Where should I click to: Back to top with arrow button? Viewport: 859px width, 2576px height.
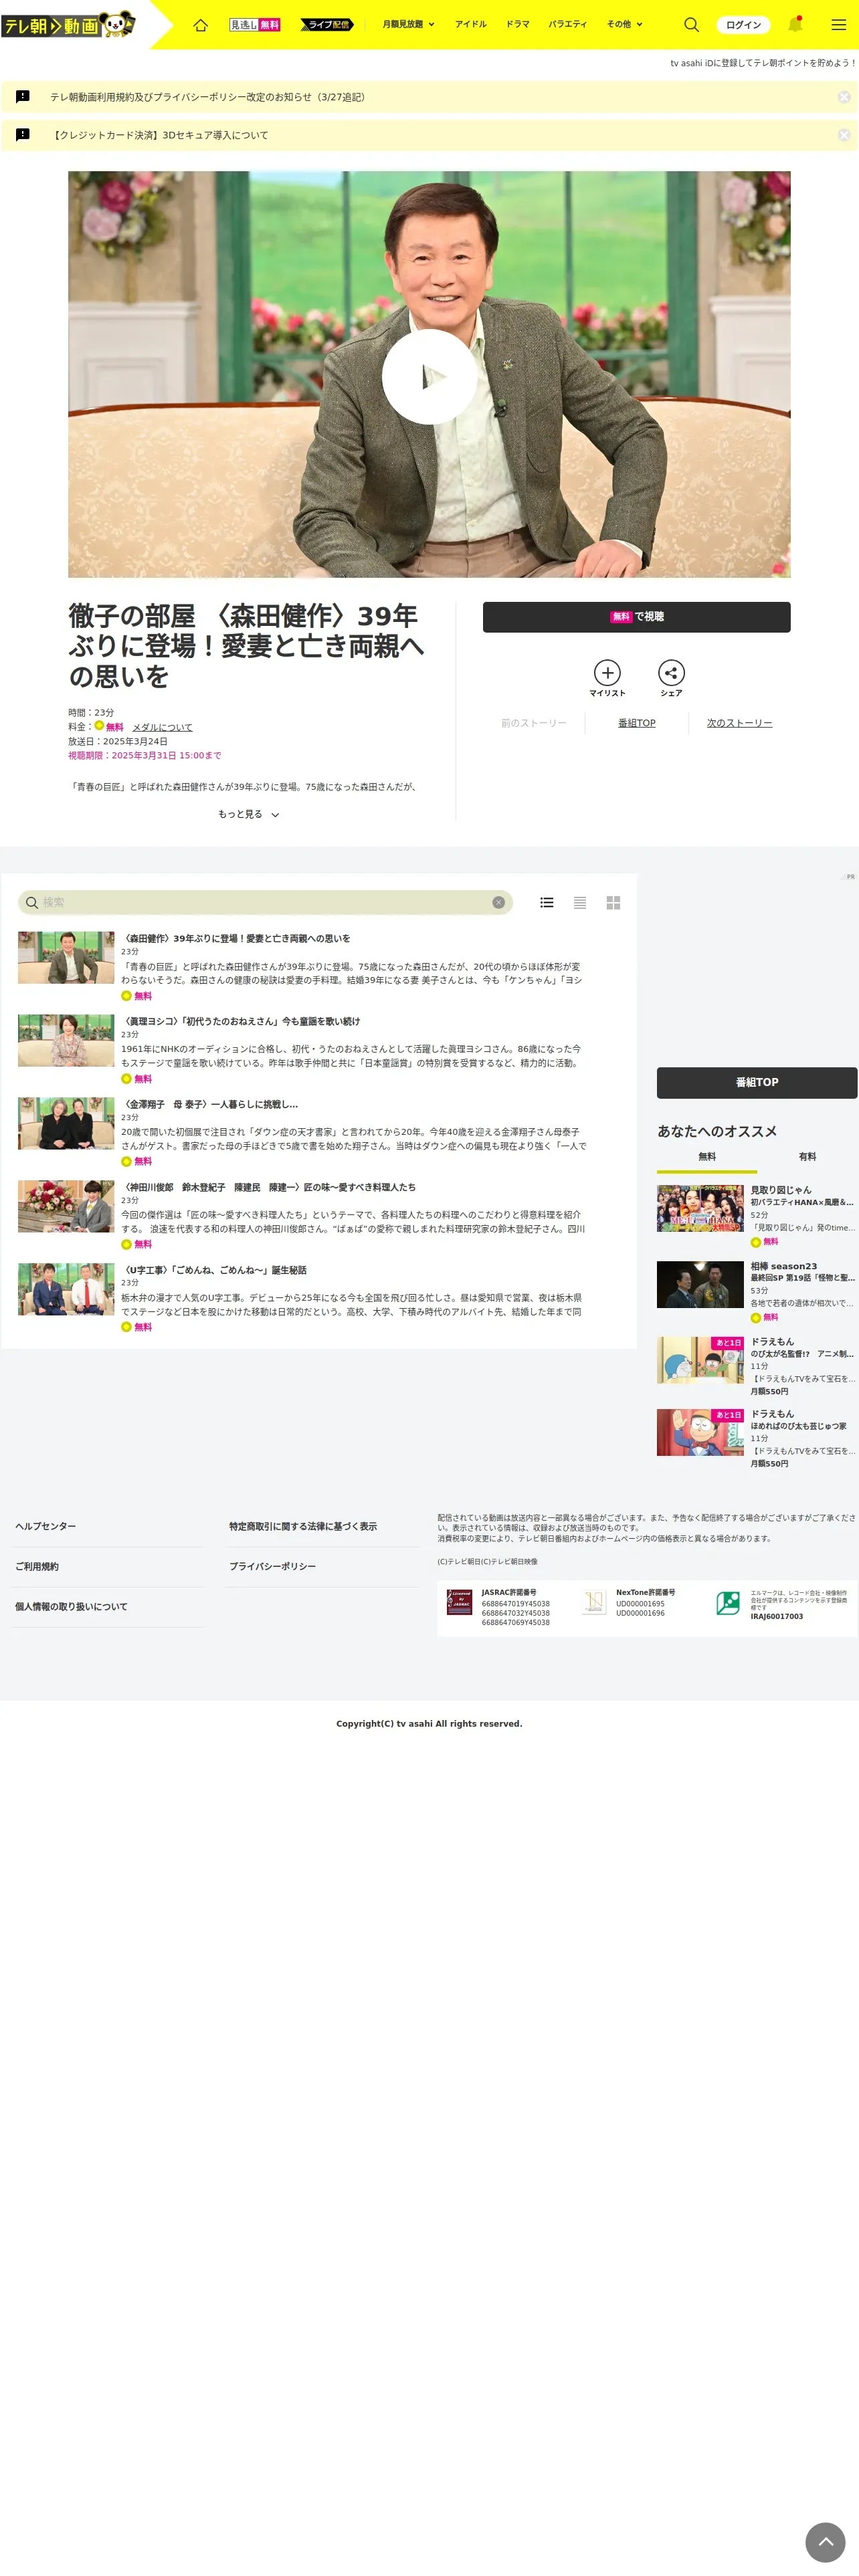pyautogui.click(x=825, y=2541)
